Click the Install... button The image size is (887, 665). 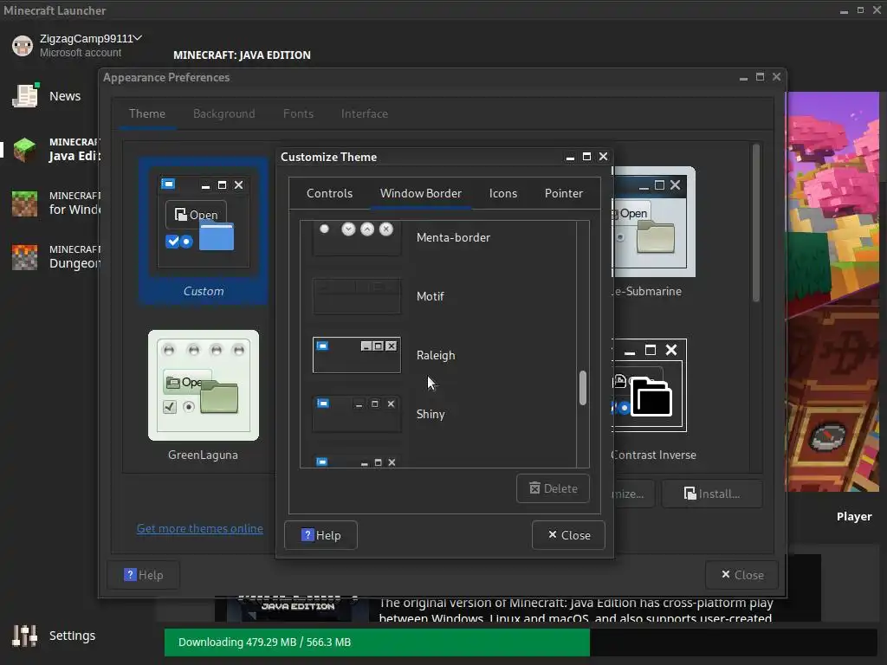click(712, 494)
